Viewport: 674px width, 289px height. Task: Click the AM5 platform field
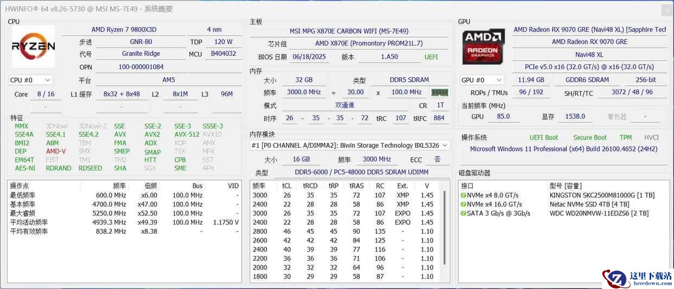pyautogui.click(x=169, y=80)
